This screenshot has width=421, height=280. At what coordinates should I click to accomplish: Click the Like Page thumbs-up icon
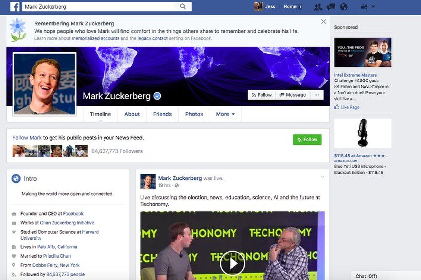pyautogui.click(x=337, y=107)
